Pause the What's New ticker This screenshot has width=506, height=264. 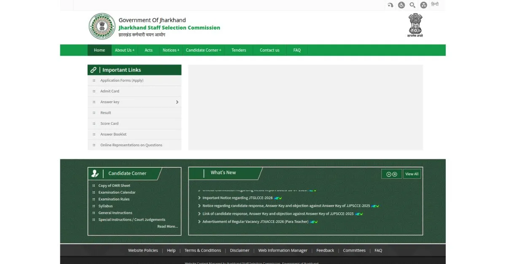pos(395,174)
